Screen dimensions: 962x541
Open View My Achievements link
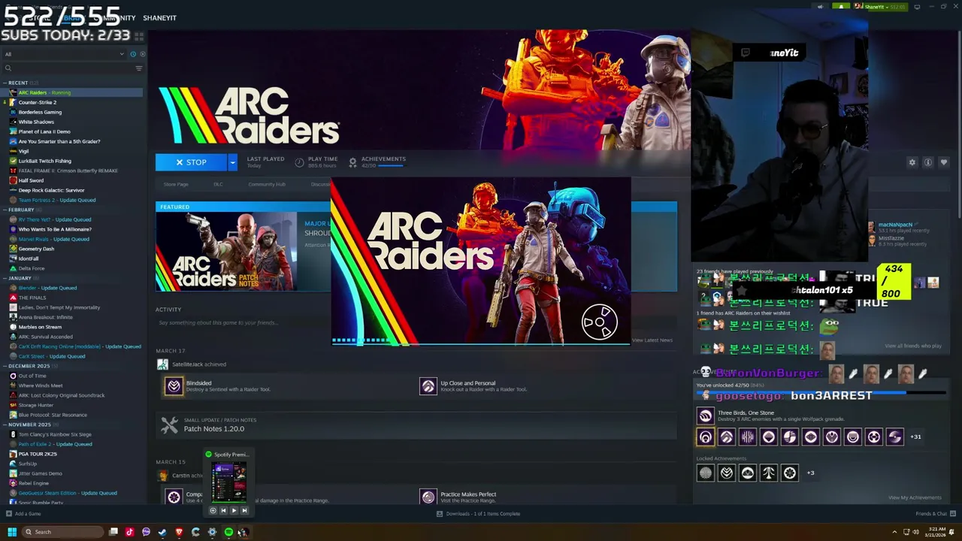[915, 497]
